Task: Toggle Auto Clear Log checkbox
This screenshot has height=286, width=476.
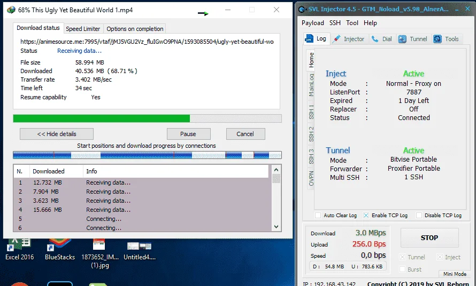Action: click(318, 215)
